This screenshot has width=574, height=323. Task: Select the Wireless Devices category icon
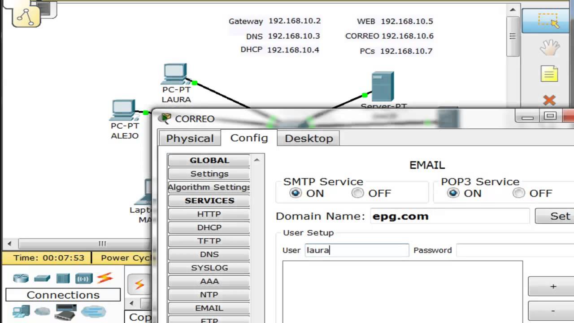click(x=84, y=279)
